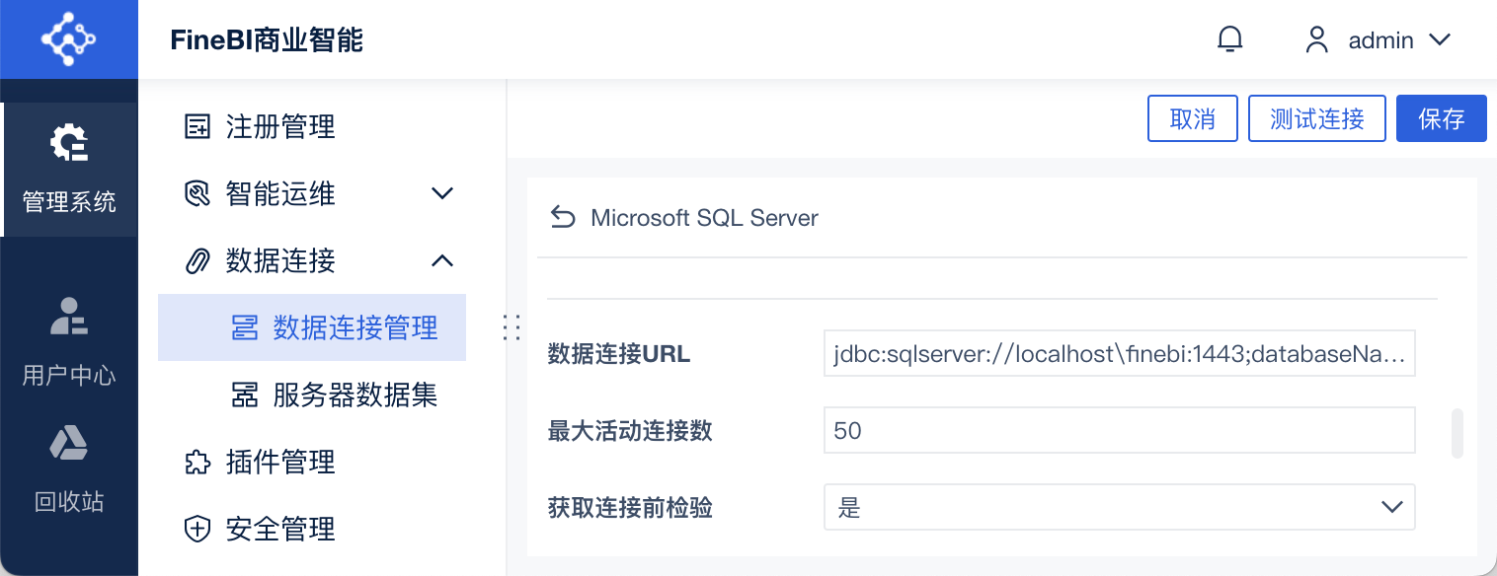Go to 用户中心 section
Screen dimensions: 1497x576
point(69,341)
